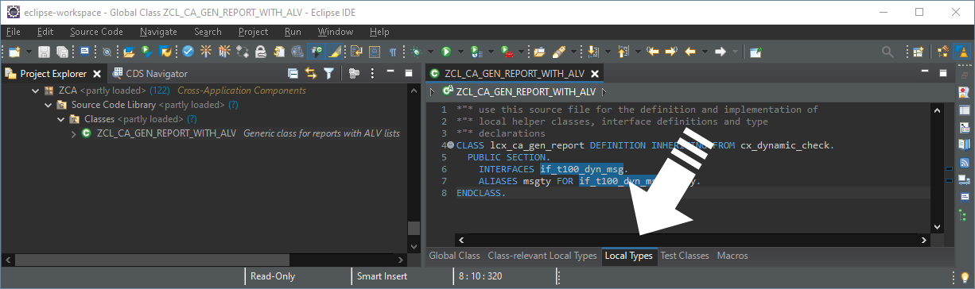The width and height of the screenshot is (975, 289).
Task: Click the Project Explorer vertical scrollbar thumb
Action: point(414,227)
